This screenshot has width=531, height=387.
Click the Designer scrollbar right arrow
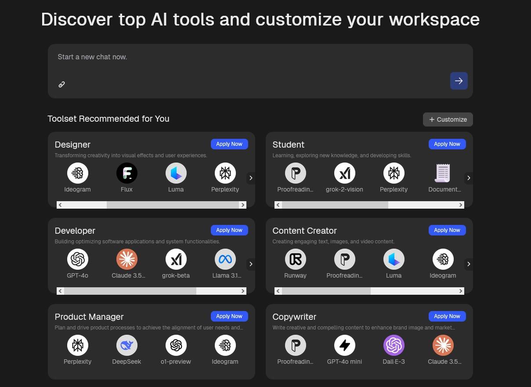tap(242, 205)
